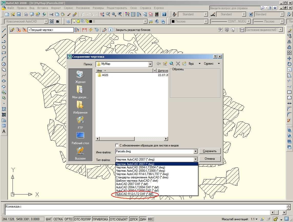293x222 pixels.
Task: Open the Calculator icon in toolbar
Action: [157, 14]
